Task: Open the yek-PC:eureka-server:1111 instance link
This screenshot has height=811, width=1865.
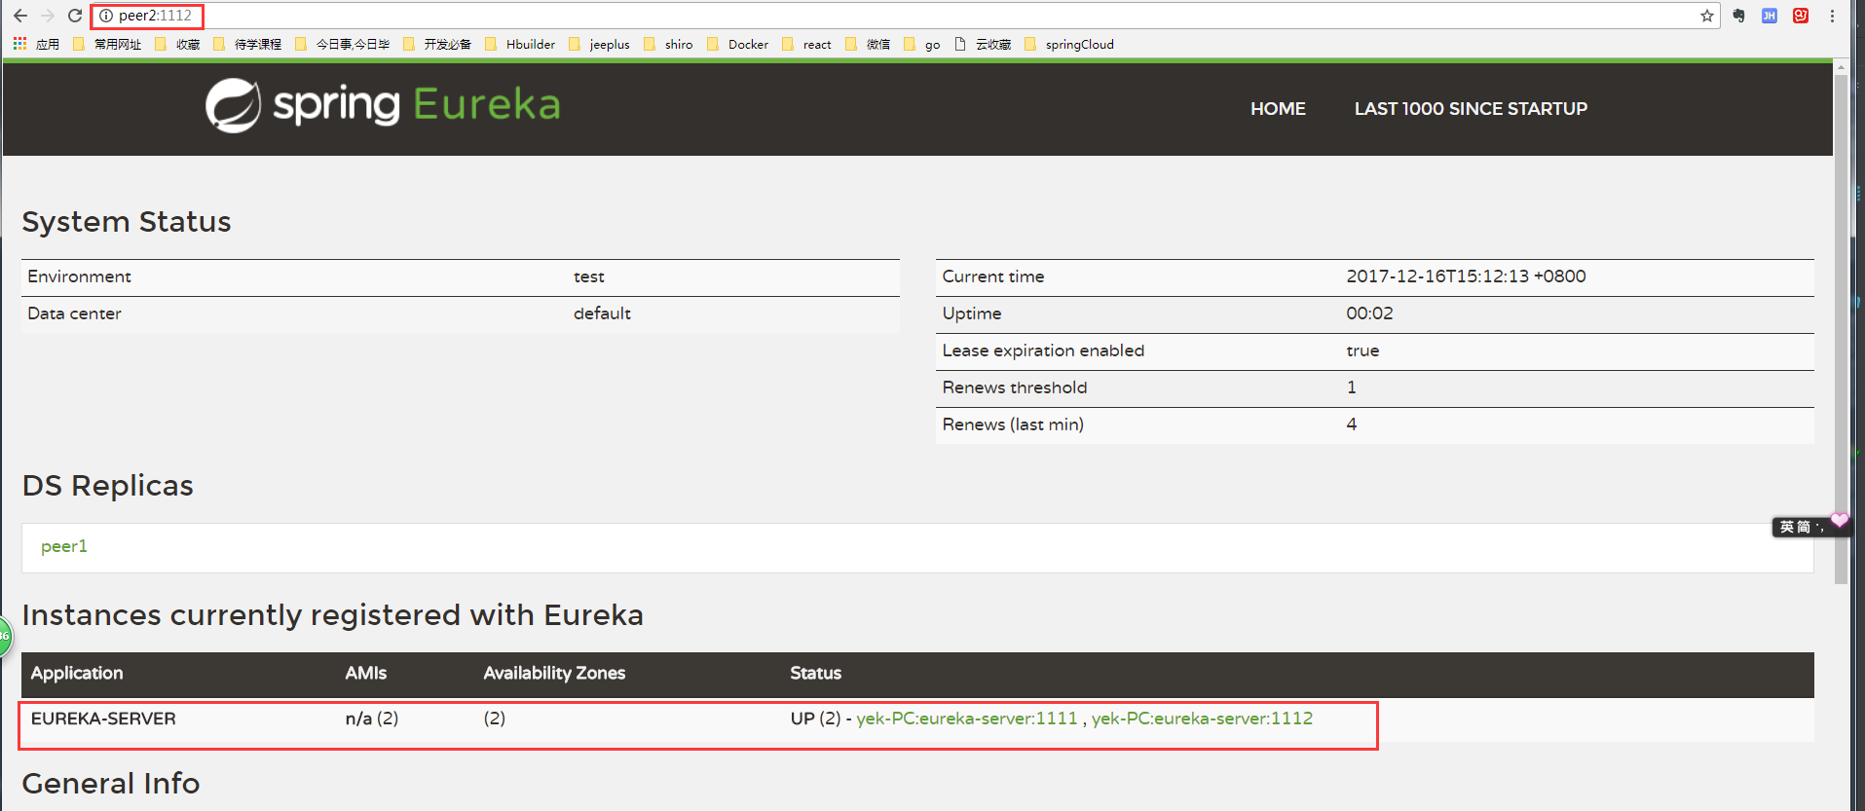Action: click(967, 719)
